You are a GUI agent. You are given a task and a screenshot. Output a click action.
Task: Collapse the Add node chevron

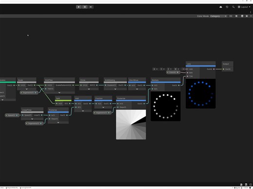[83, 111]
